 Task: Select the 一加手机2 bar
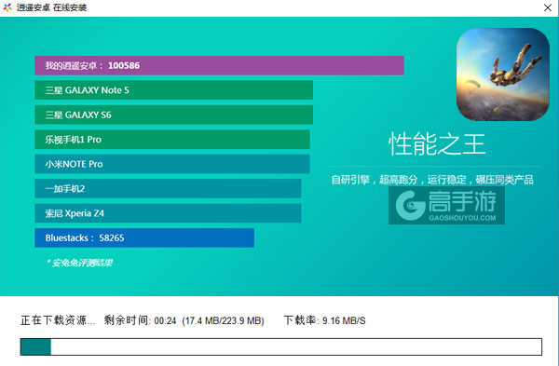pos(168,188)
